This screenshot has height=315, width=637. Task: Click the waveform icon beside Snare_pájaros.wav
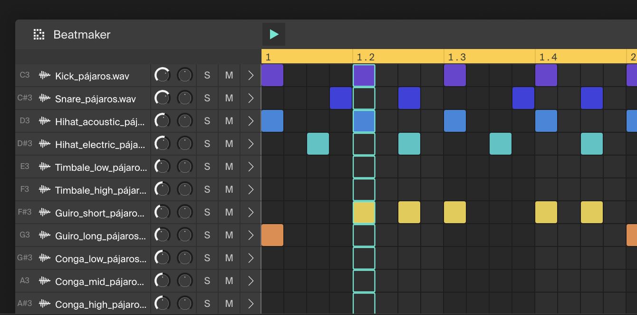pos(44,98)
